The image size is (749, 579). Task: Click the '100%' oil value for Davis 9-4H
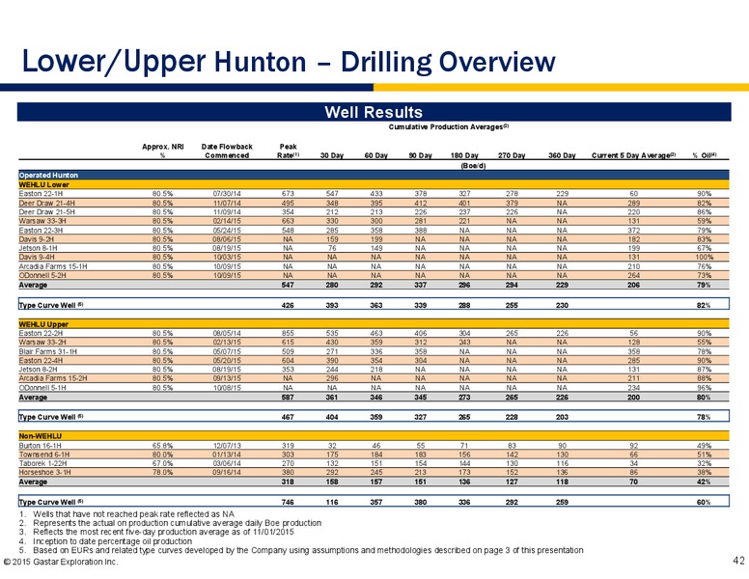tap(705, 257)
